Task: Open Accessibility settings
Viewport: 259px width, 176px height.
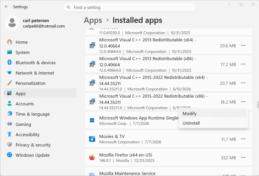Action: [40, 135]
